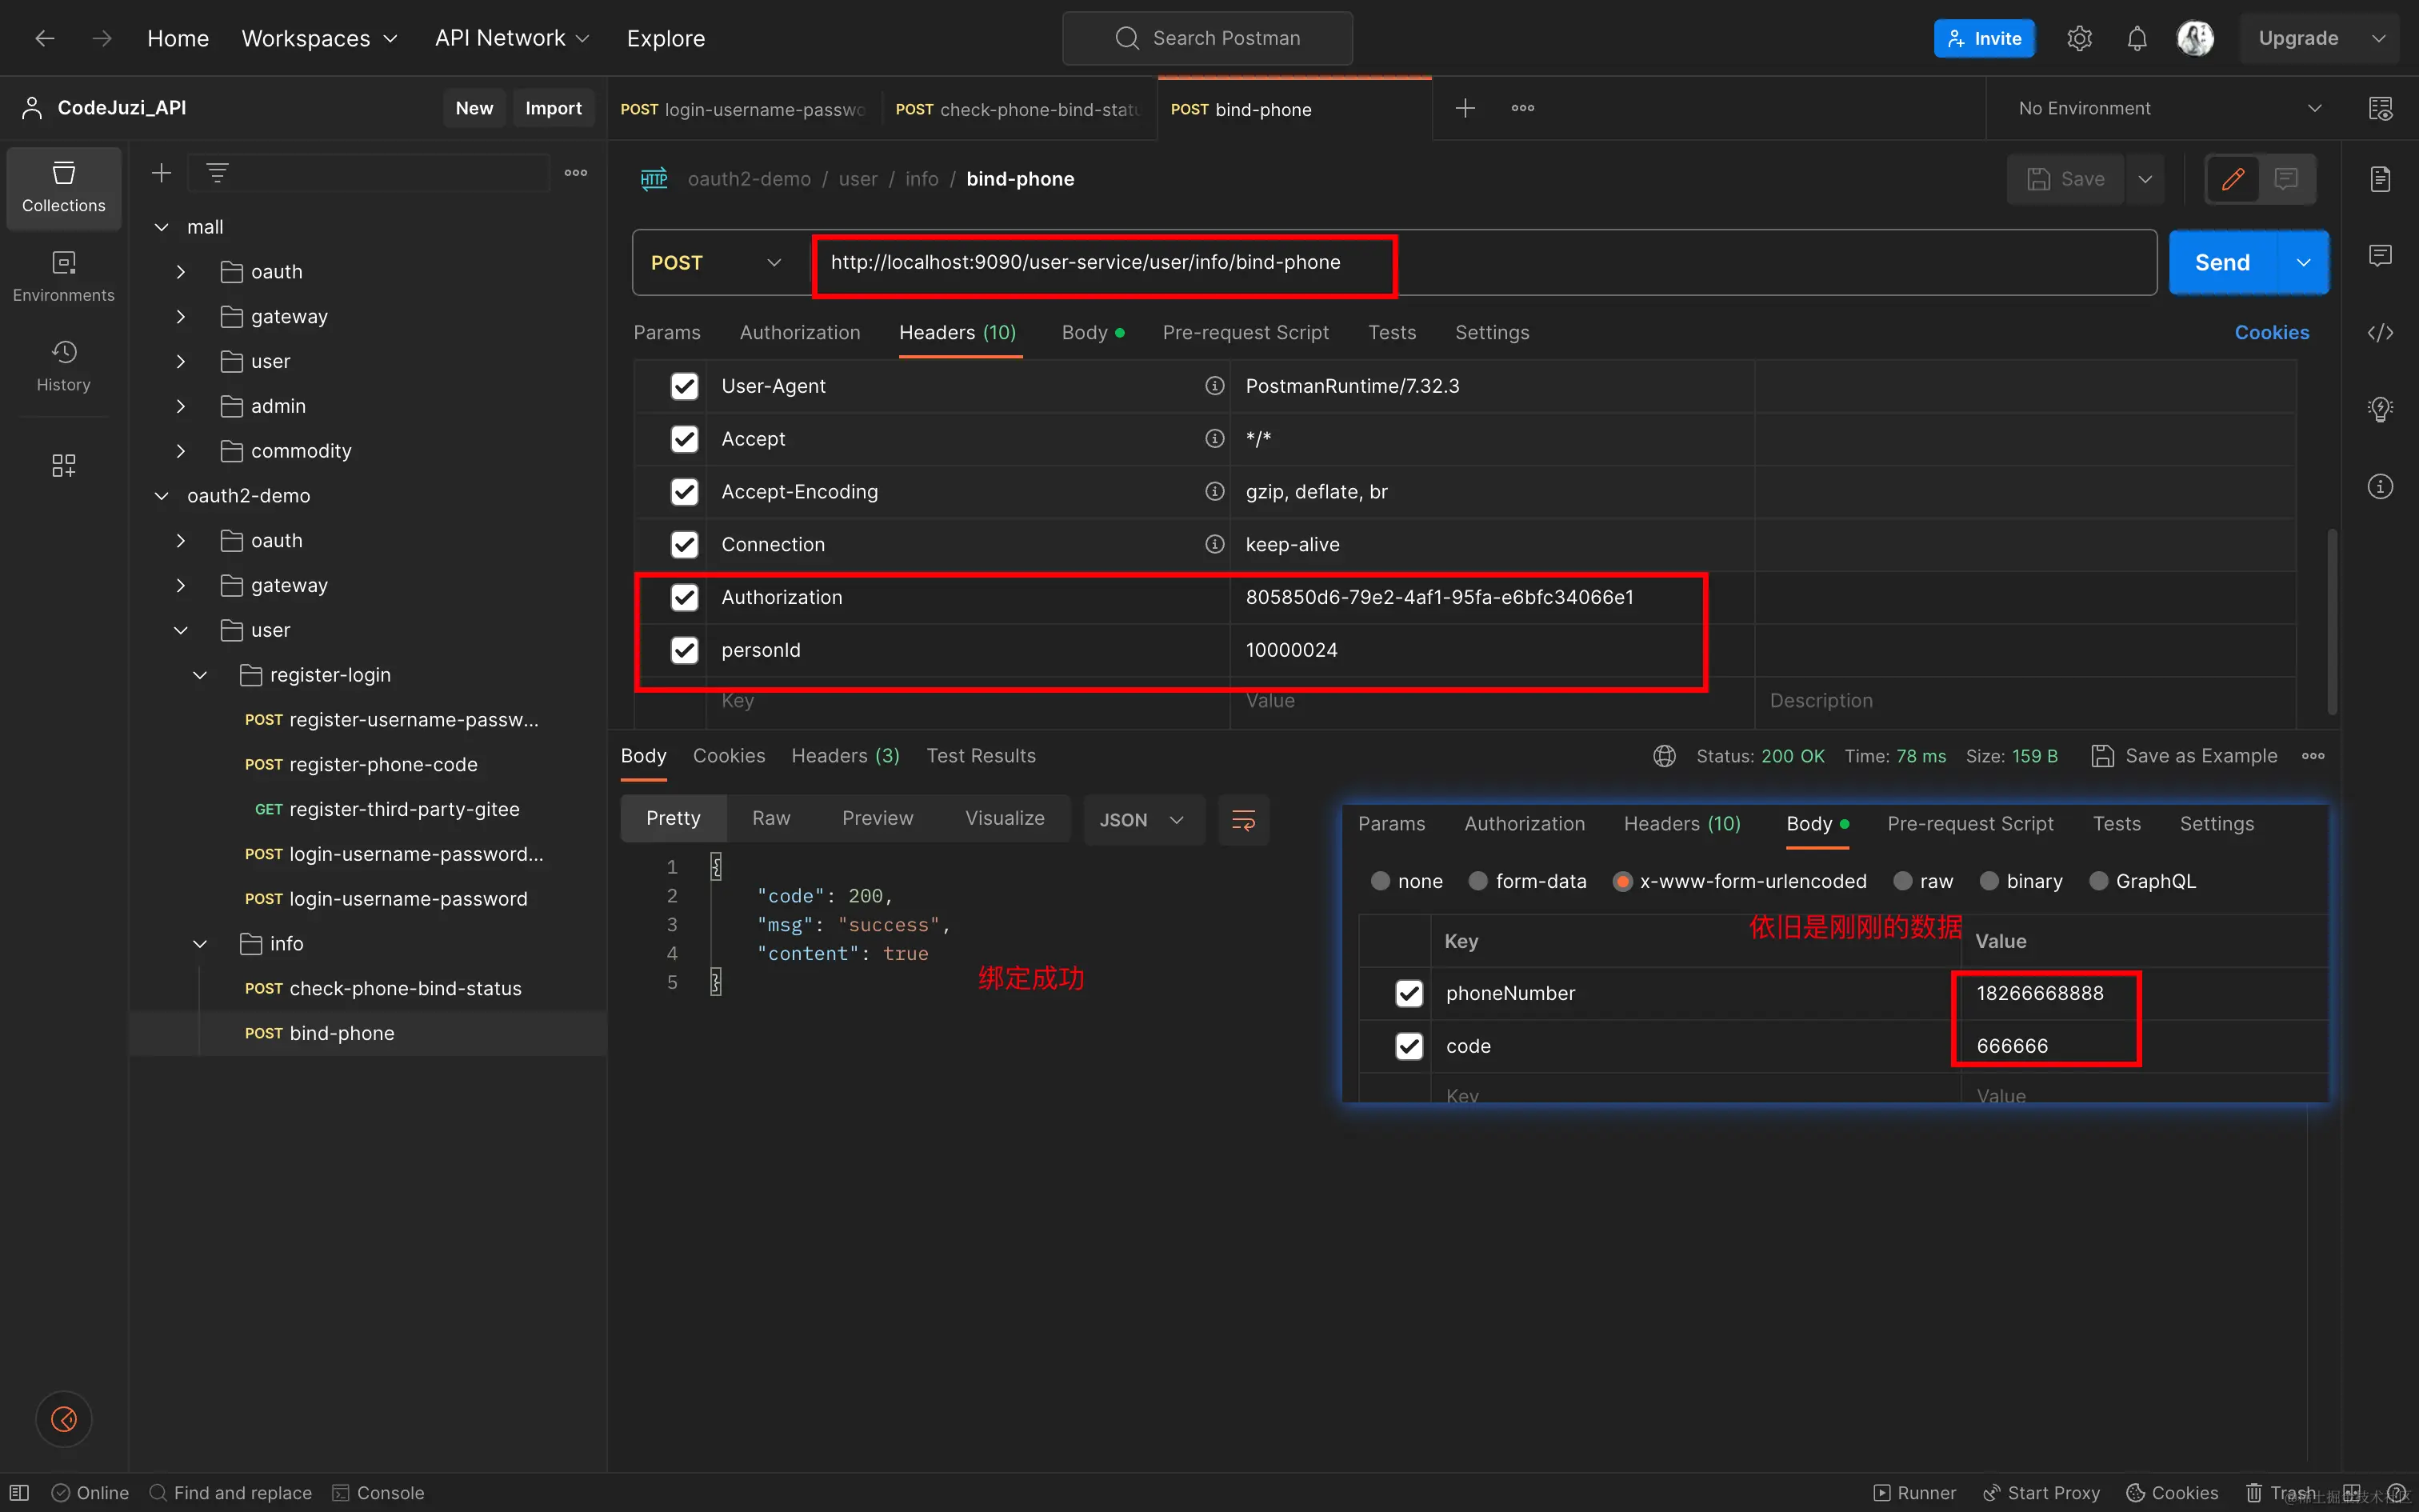Open the Environments sidebar panel

point(63,275)
